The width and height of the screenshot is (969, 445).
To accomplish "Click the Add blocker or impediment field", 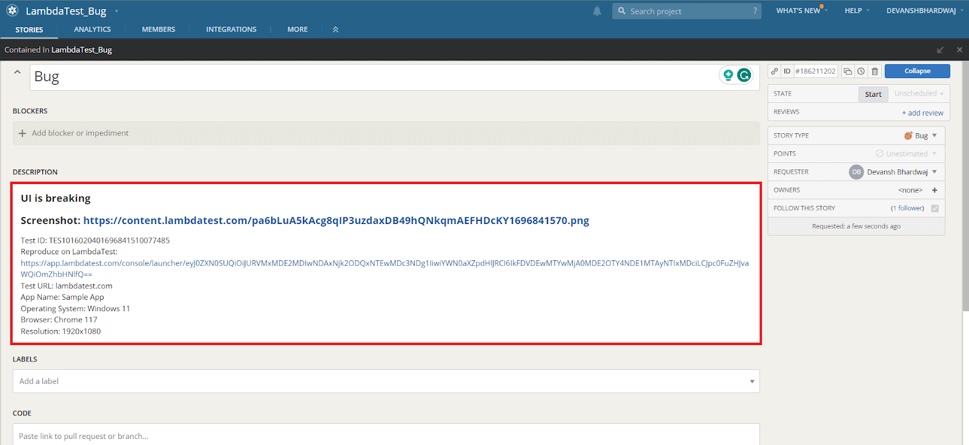I will pyautogui.click(x=386, y=133).
